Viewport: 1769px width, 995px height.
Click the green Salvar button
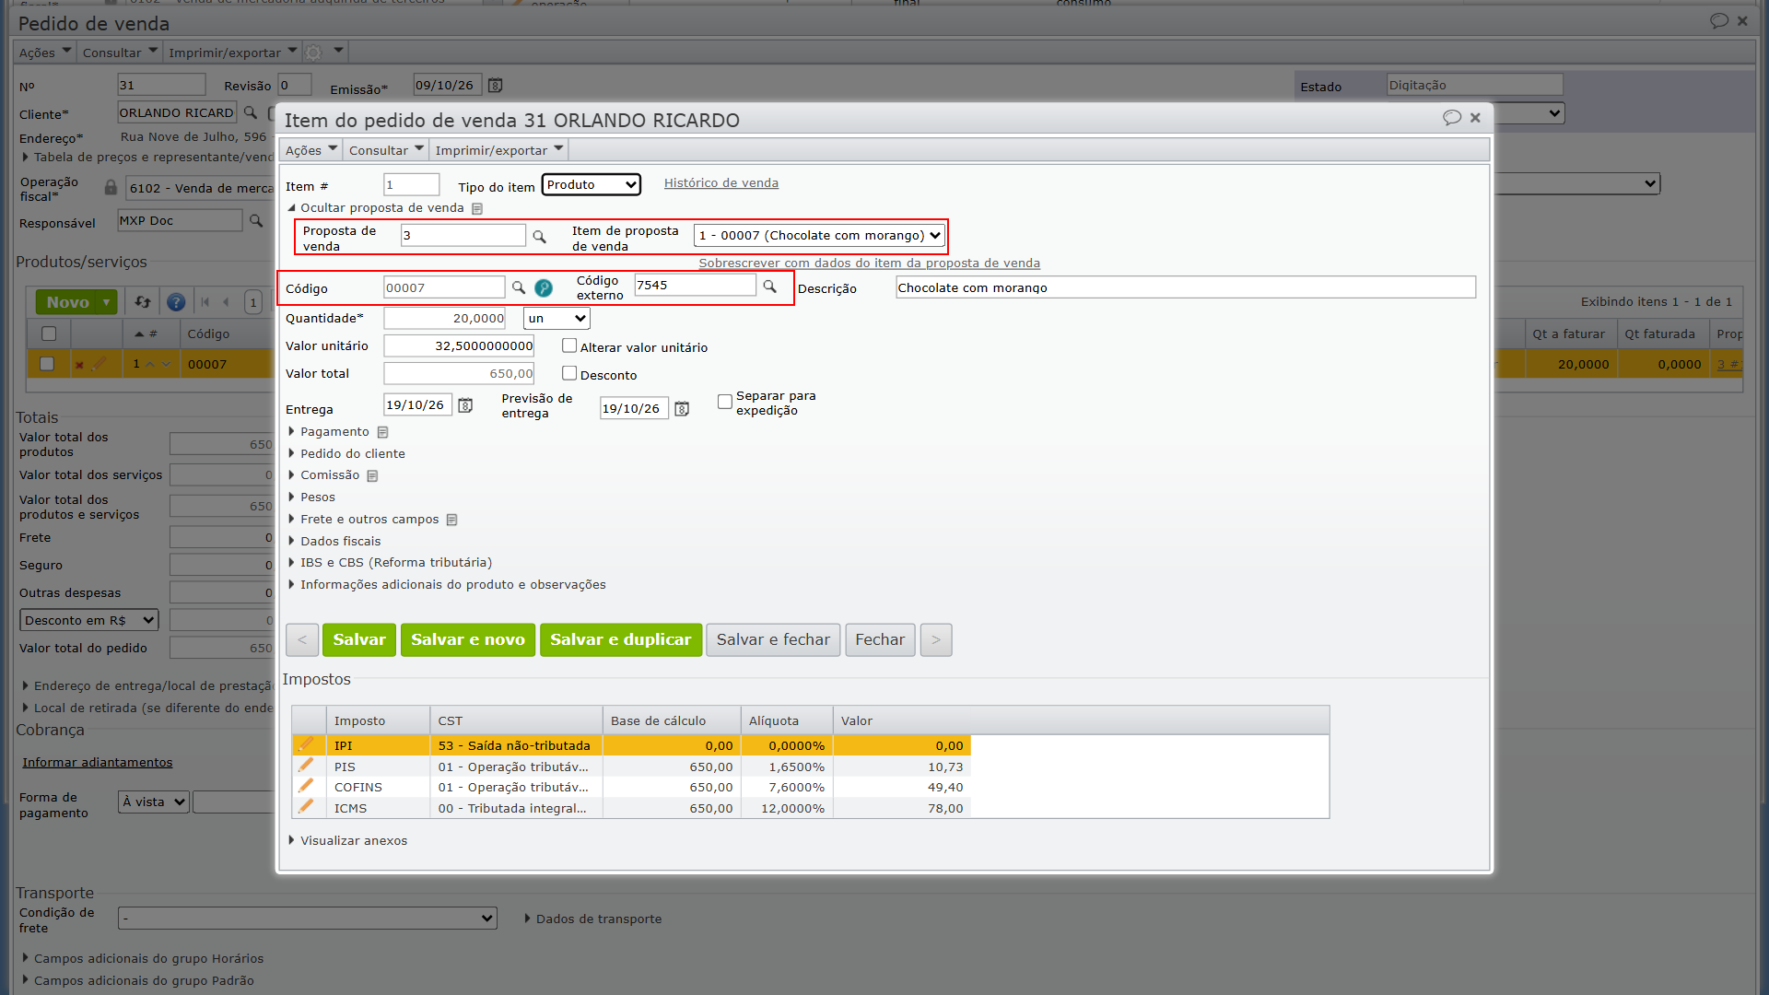(x=359, y=640)
